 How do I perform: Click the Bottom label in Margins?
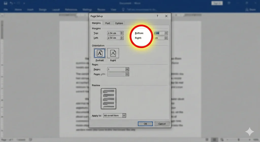point(139,33)
